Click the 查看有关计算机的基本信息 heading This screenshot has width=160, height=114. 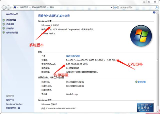[x=54, y=16]
